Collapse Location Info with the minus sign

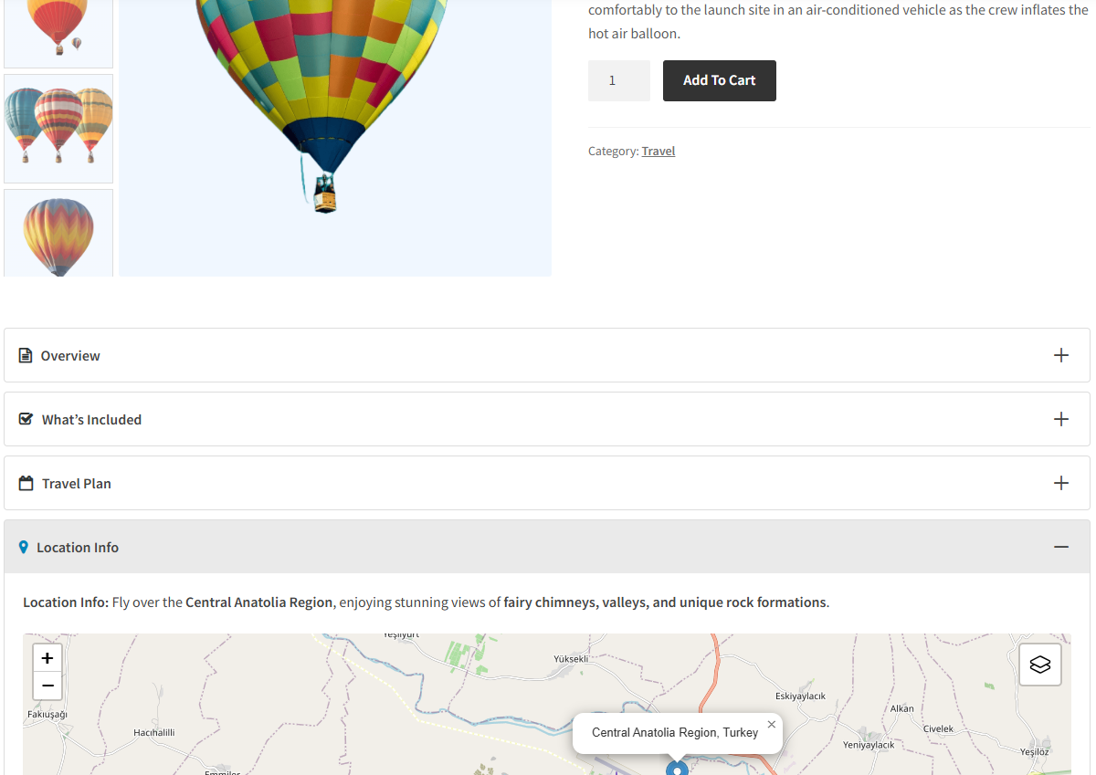pos(1060,547)
